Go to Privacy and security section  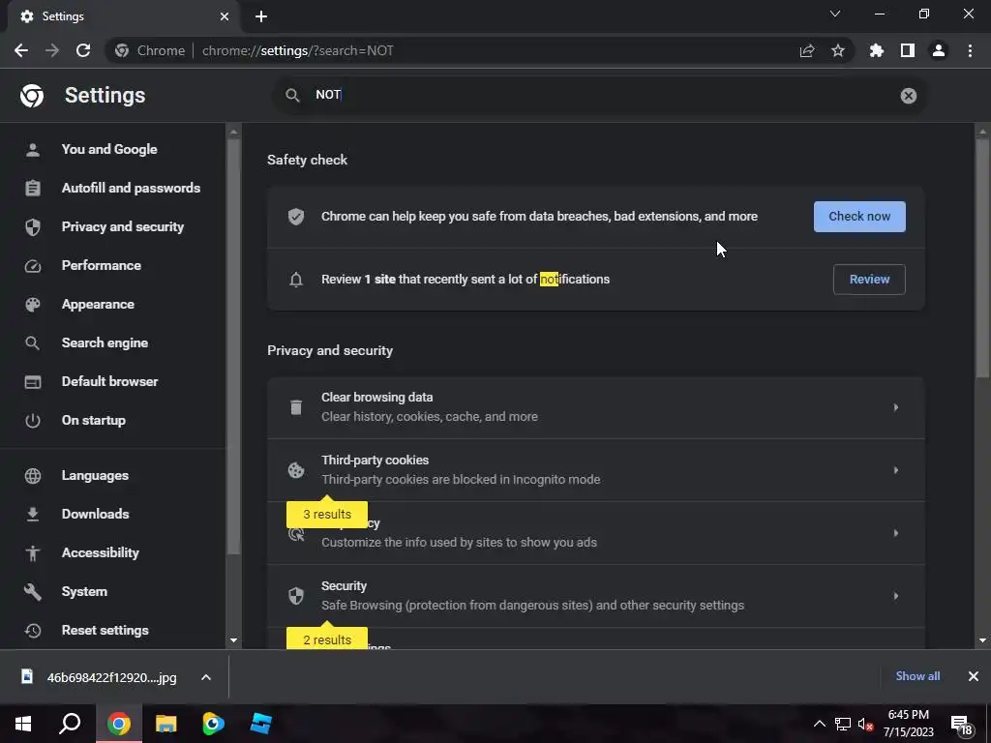point(122,226)
